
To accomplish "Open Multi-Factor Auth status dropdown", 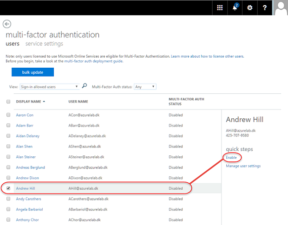I will pyautogui.click(x=145, y=86).
